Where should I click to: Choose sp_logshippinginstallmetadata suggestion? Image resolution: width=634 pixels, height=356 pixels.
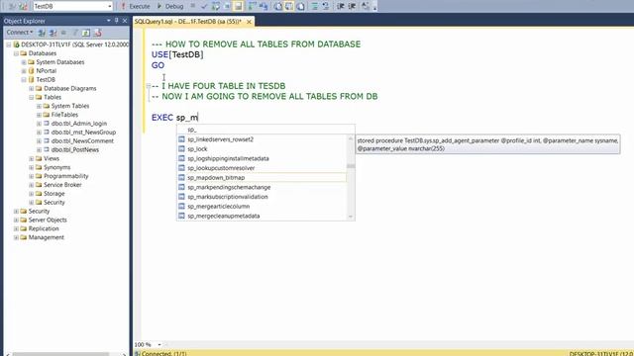pyautogui.click(x=262, y=158)
